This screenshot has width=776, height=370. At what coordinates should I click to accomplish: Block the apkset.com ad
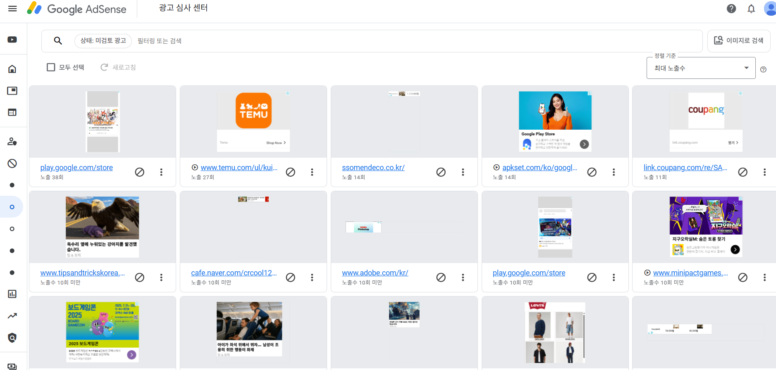point(592,172)
